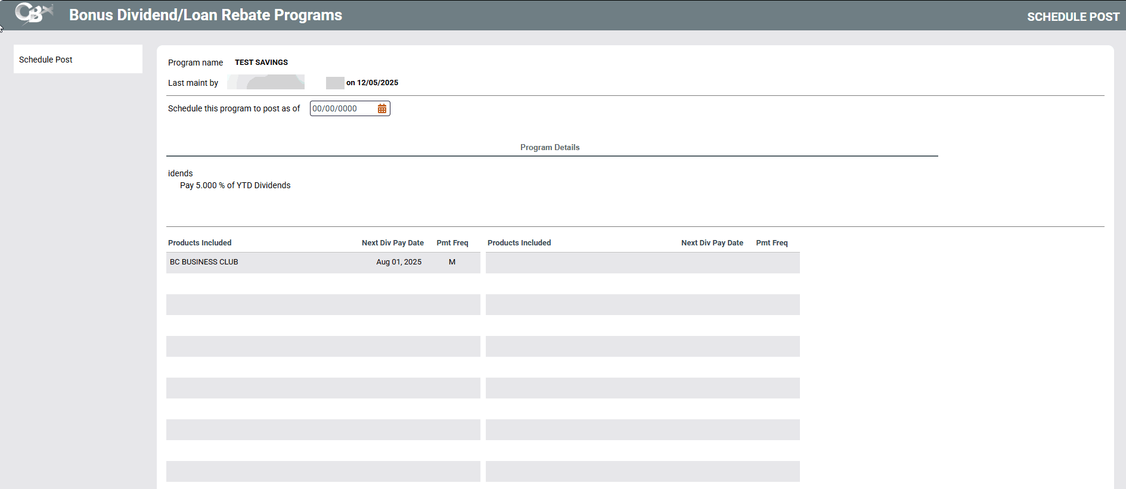
Task: Click the right Pmt Freq column header
Action: pos(771,243)
